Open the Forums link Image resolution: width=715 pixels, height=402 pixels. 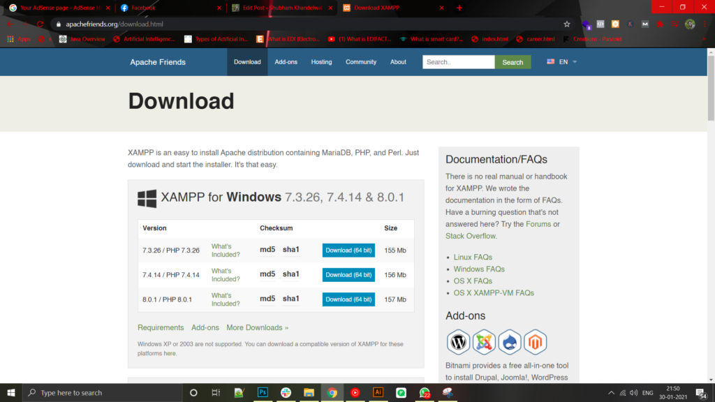[538, 224]
